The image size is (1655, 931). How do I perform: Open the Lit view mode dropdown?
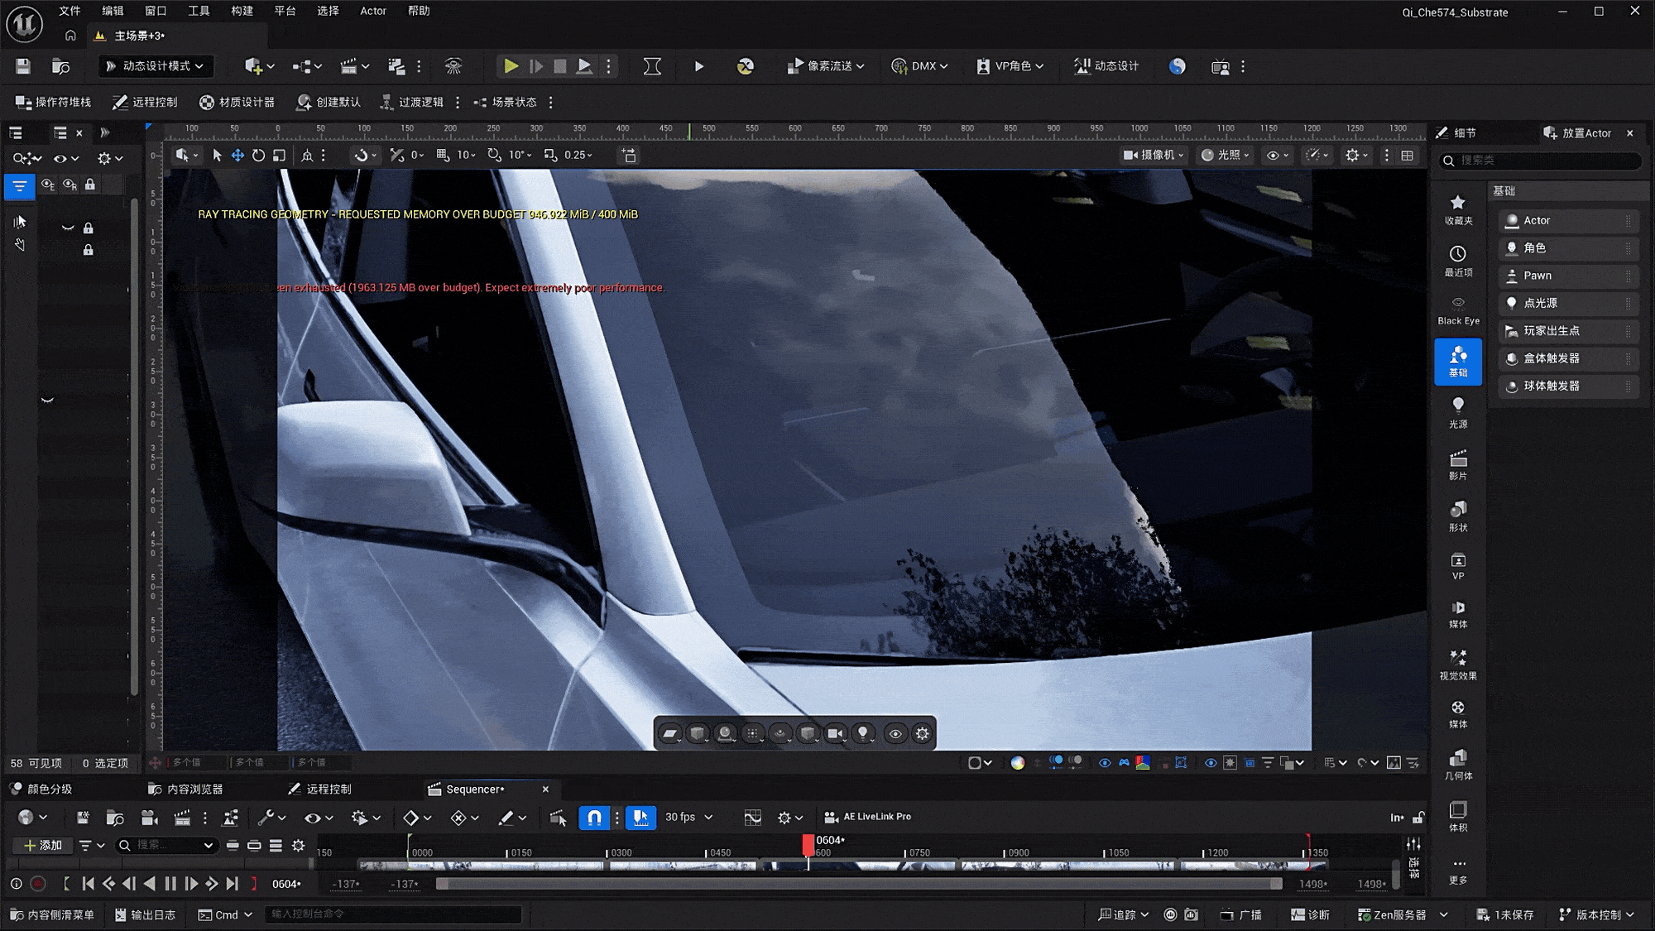coord(1225,155)
